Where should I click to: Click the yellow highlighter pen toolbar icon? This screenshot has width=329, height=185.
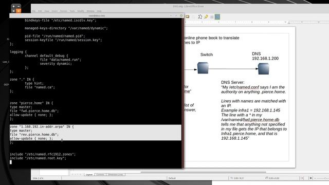click(x=206, y=16)
